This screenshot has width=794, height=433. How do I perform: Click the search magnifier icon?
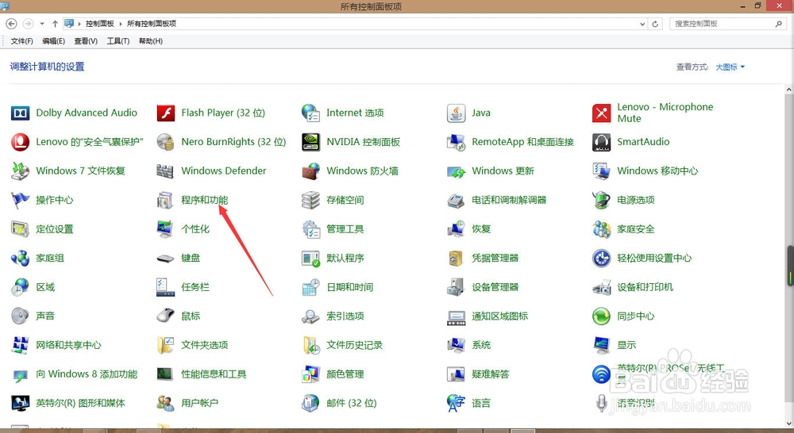(x=779, y=24)
